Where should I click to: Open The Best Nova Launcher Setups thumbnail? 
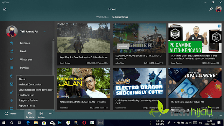pyautogui.click(x=195, y=83)
